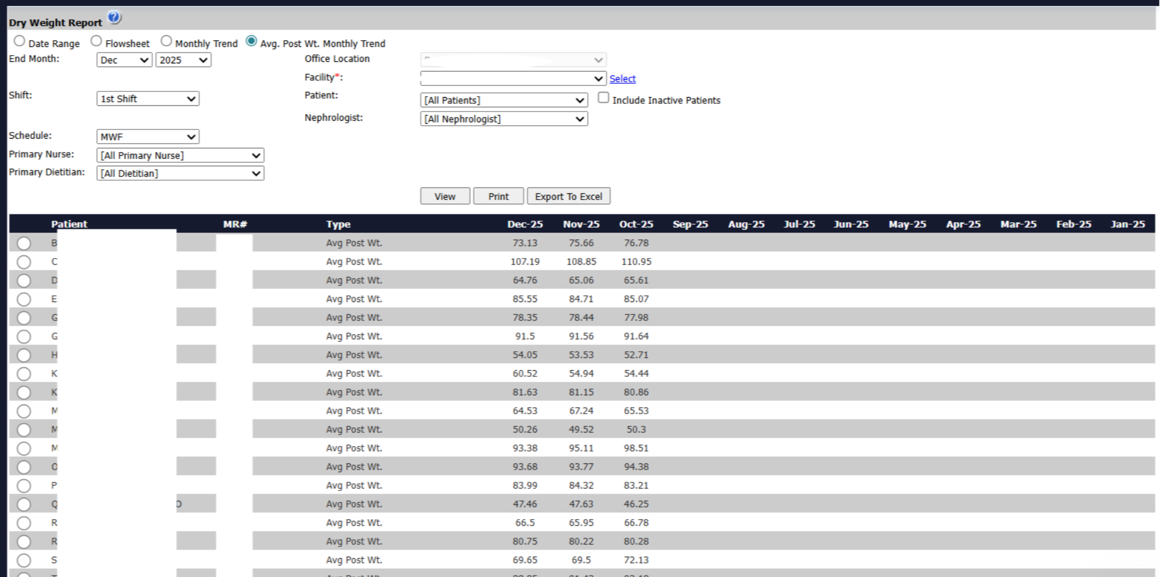Click the 98.51 Oct-25 value cell

(636, 448)
